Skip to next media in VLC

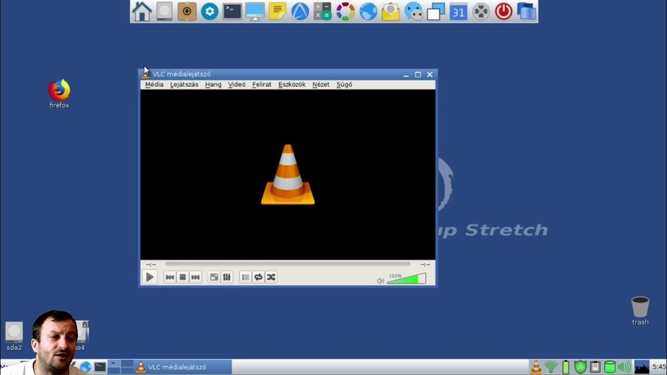(195, 277)
